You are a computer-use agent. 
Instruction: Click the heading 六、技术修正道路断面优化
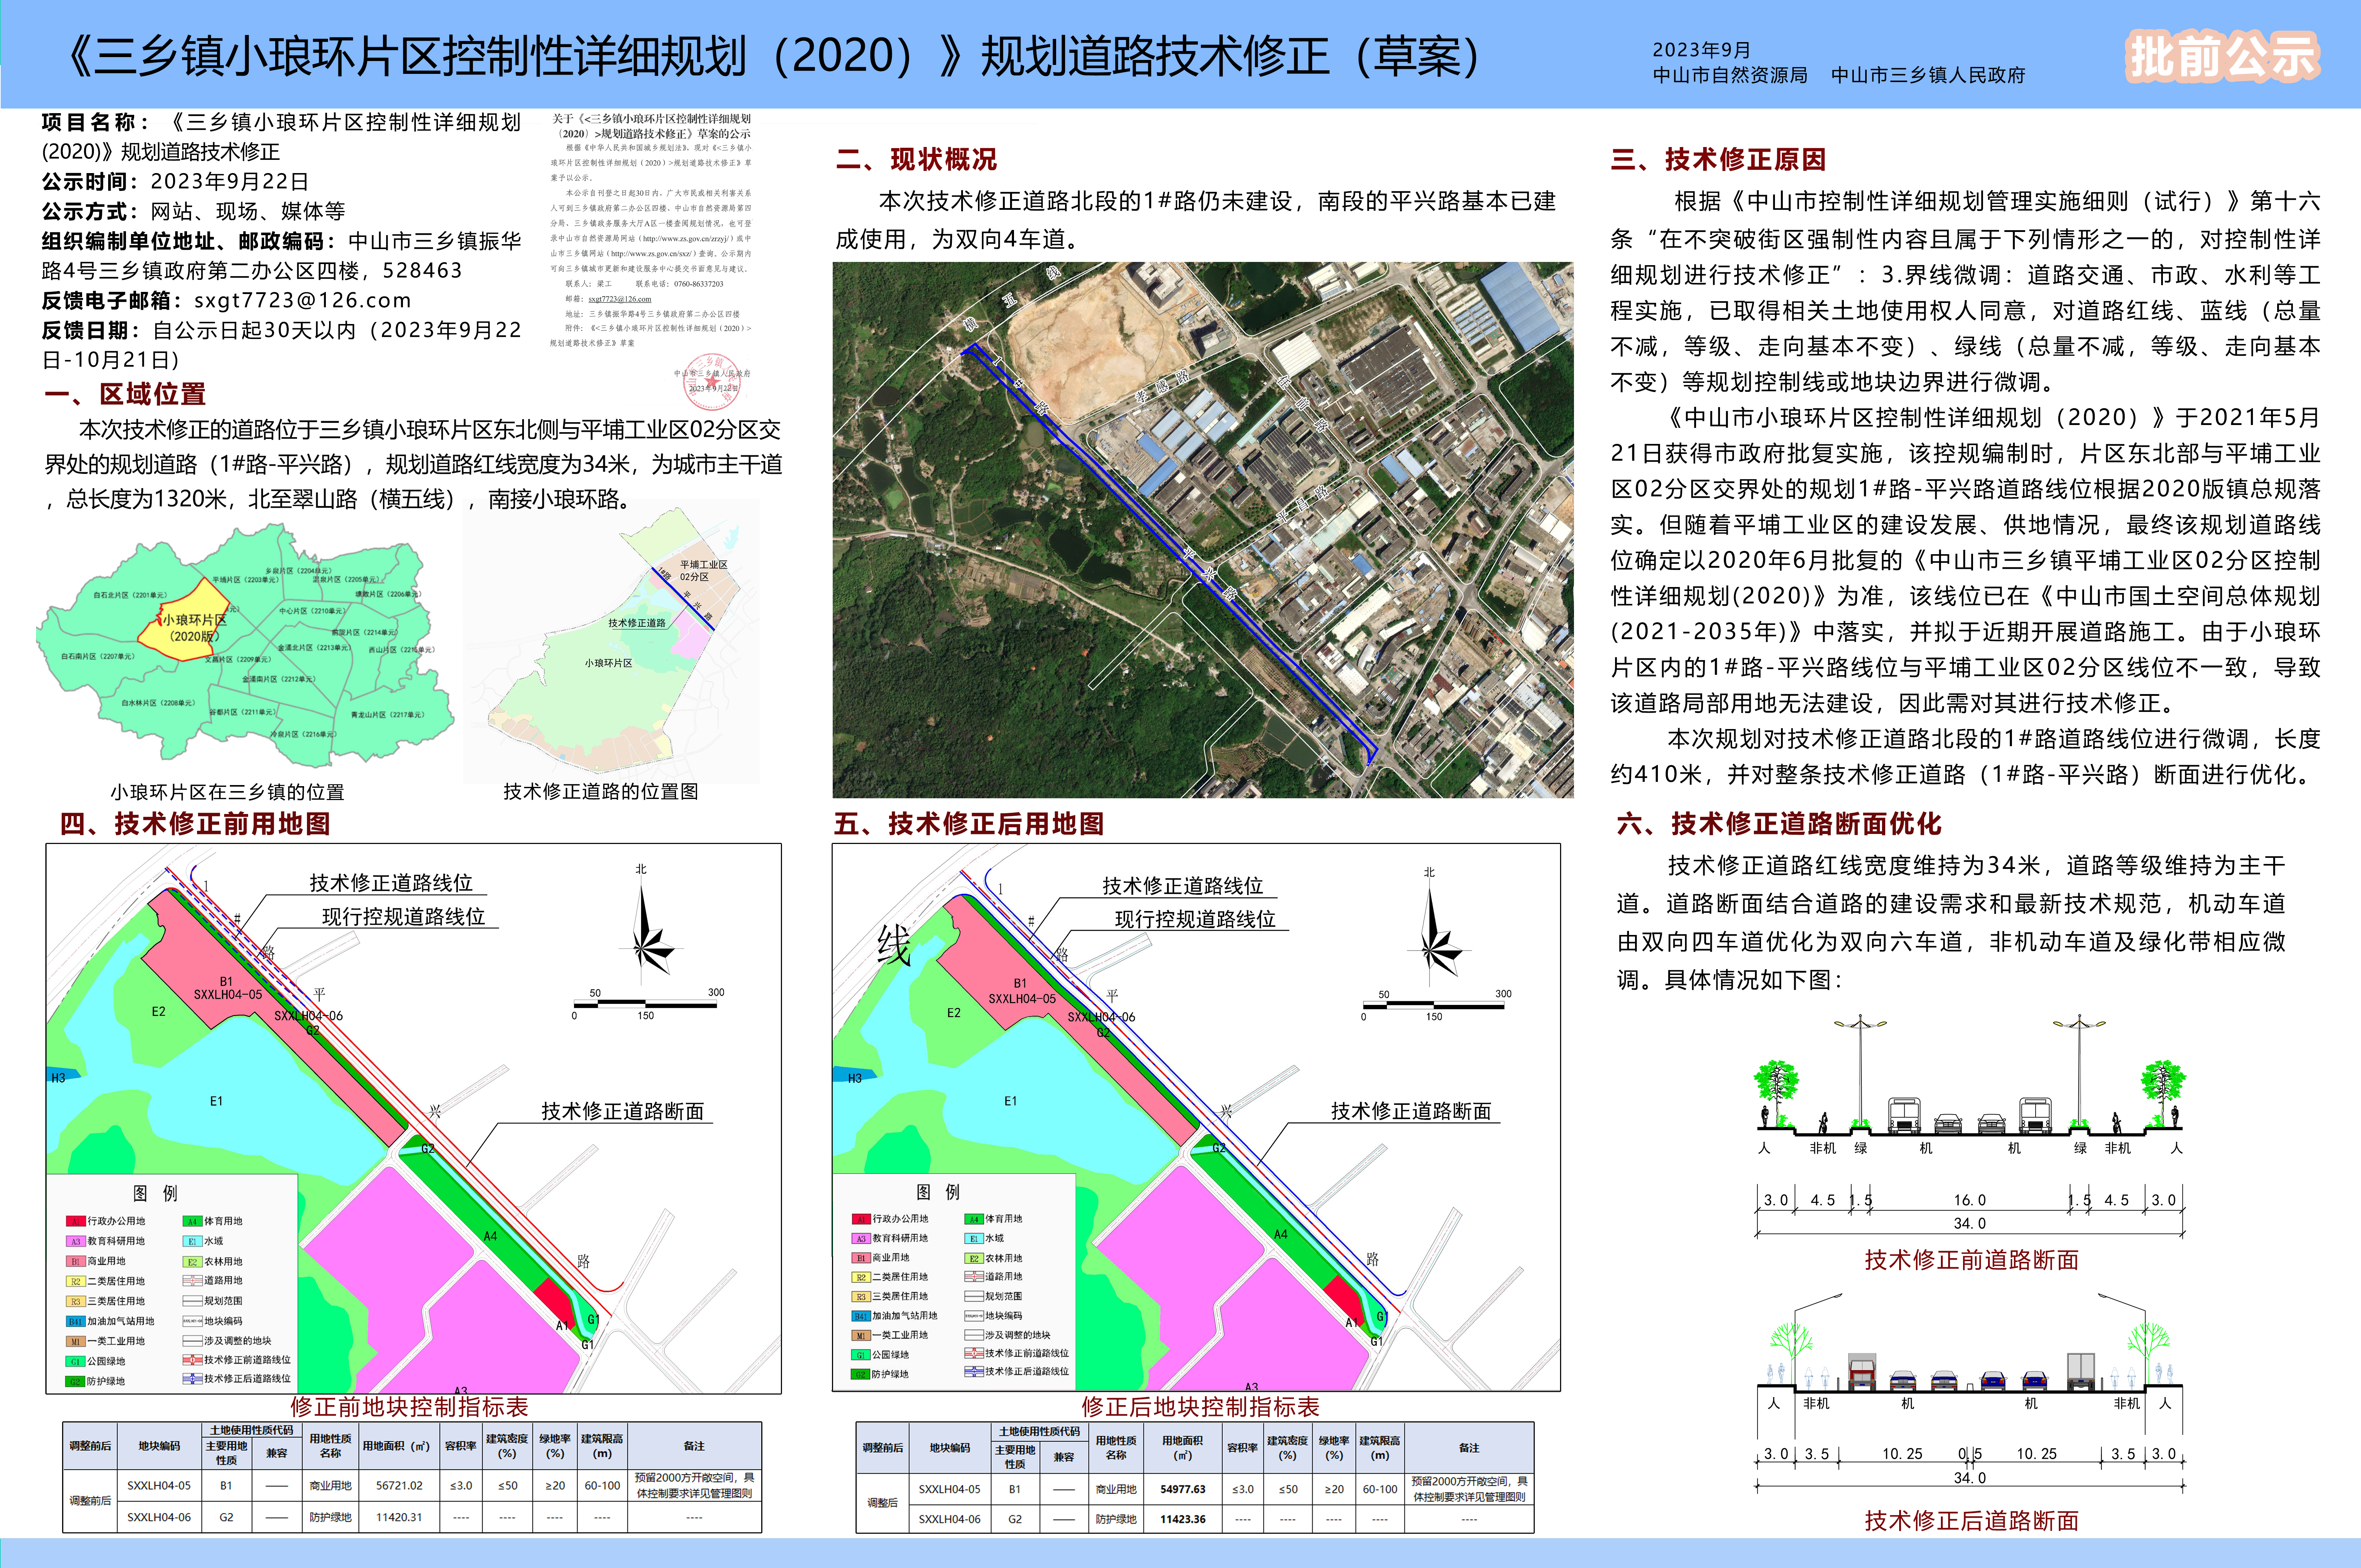coord(1779,824)
